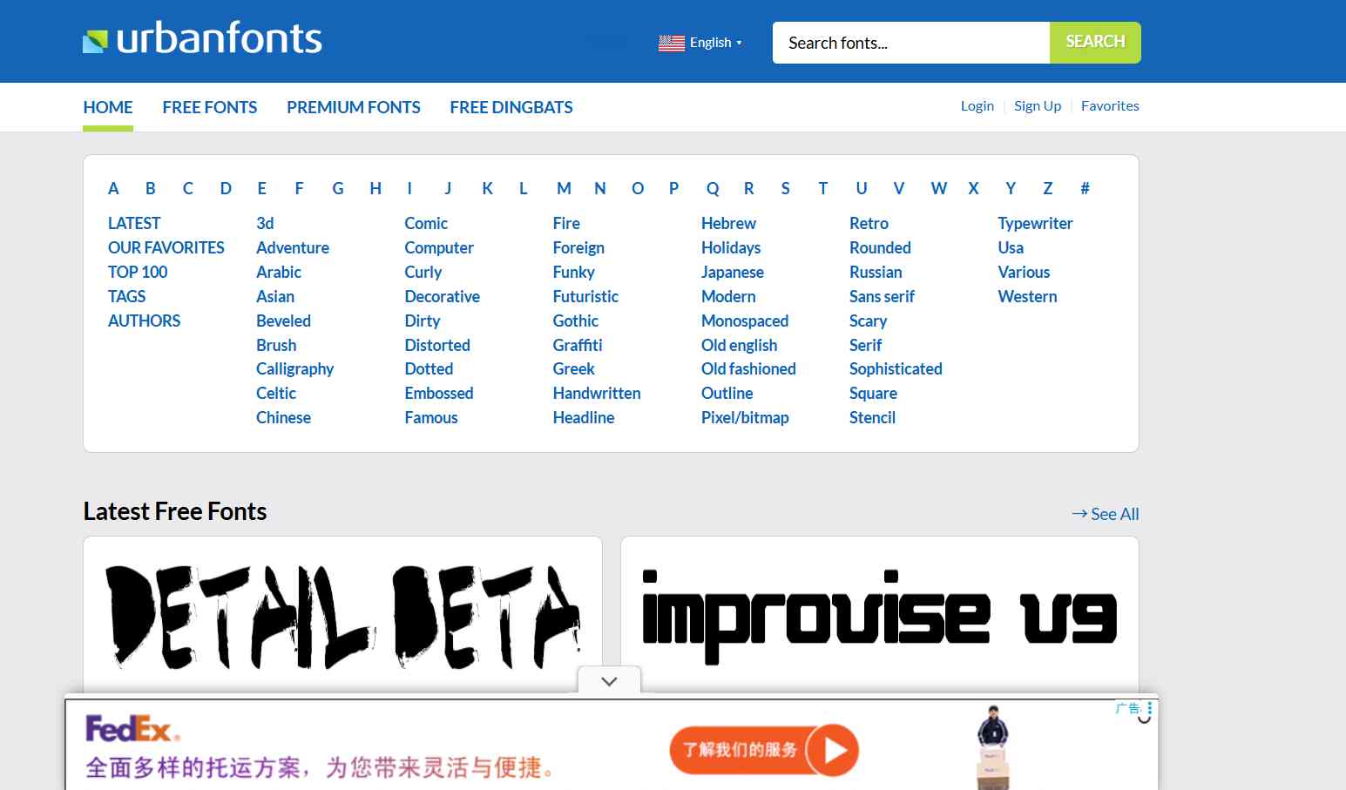The image size is (1346, 790).
Task: Collapse the ad banner with the chevron
Action: (x=609, y=681)
